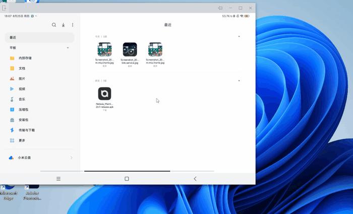This screenshot has height=214, width=353.
Task: Click the Adobe Photoshop desktop shortcut
Action: click(x=32, y=193)
